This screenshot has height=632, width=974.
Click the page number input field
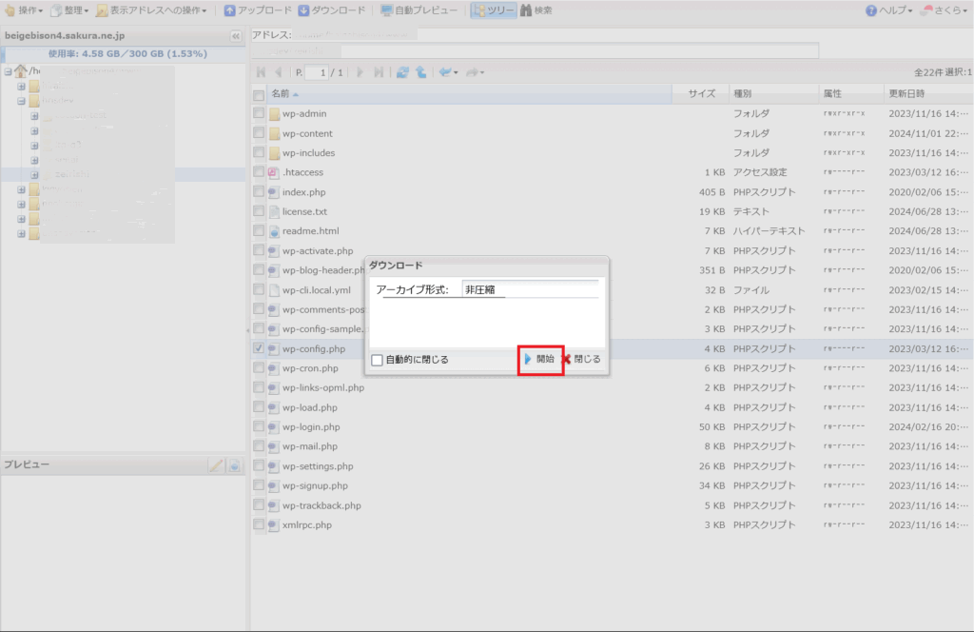pyautogui.click(x=318, y=72)
